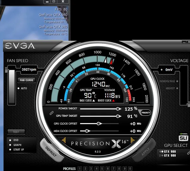Click the Test button
The width and height of the screenshot is (190, 171).
(x=16, y=132)
